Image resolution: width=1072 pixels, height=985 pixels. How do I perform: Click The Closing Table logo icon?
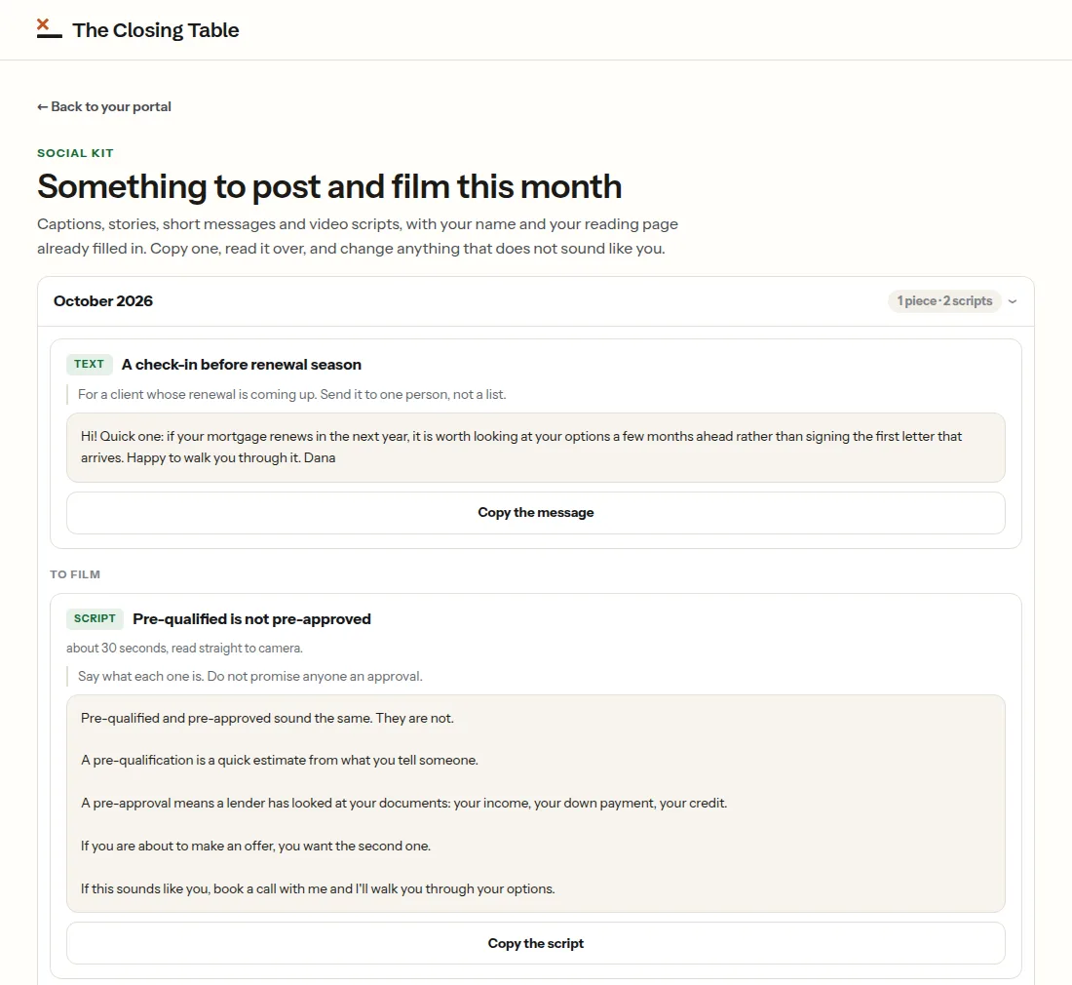[x=50, y=28]
